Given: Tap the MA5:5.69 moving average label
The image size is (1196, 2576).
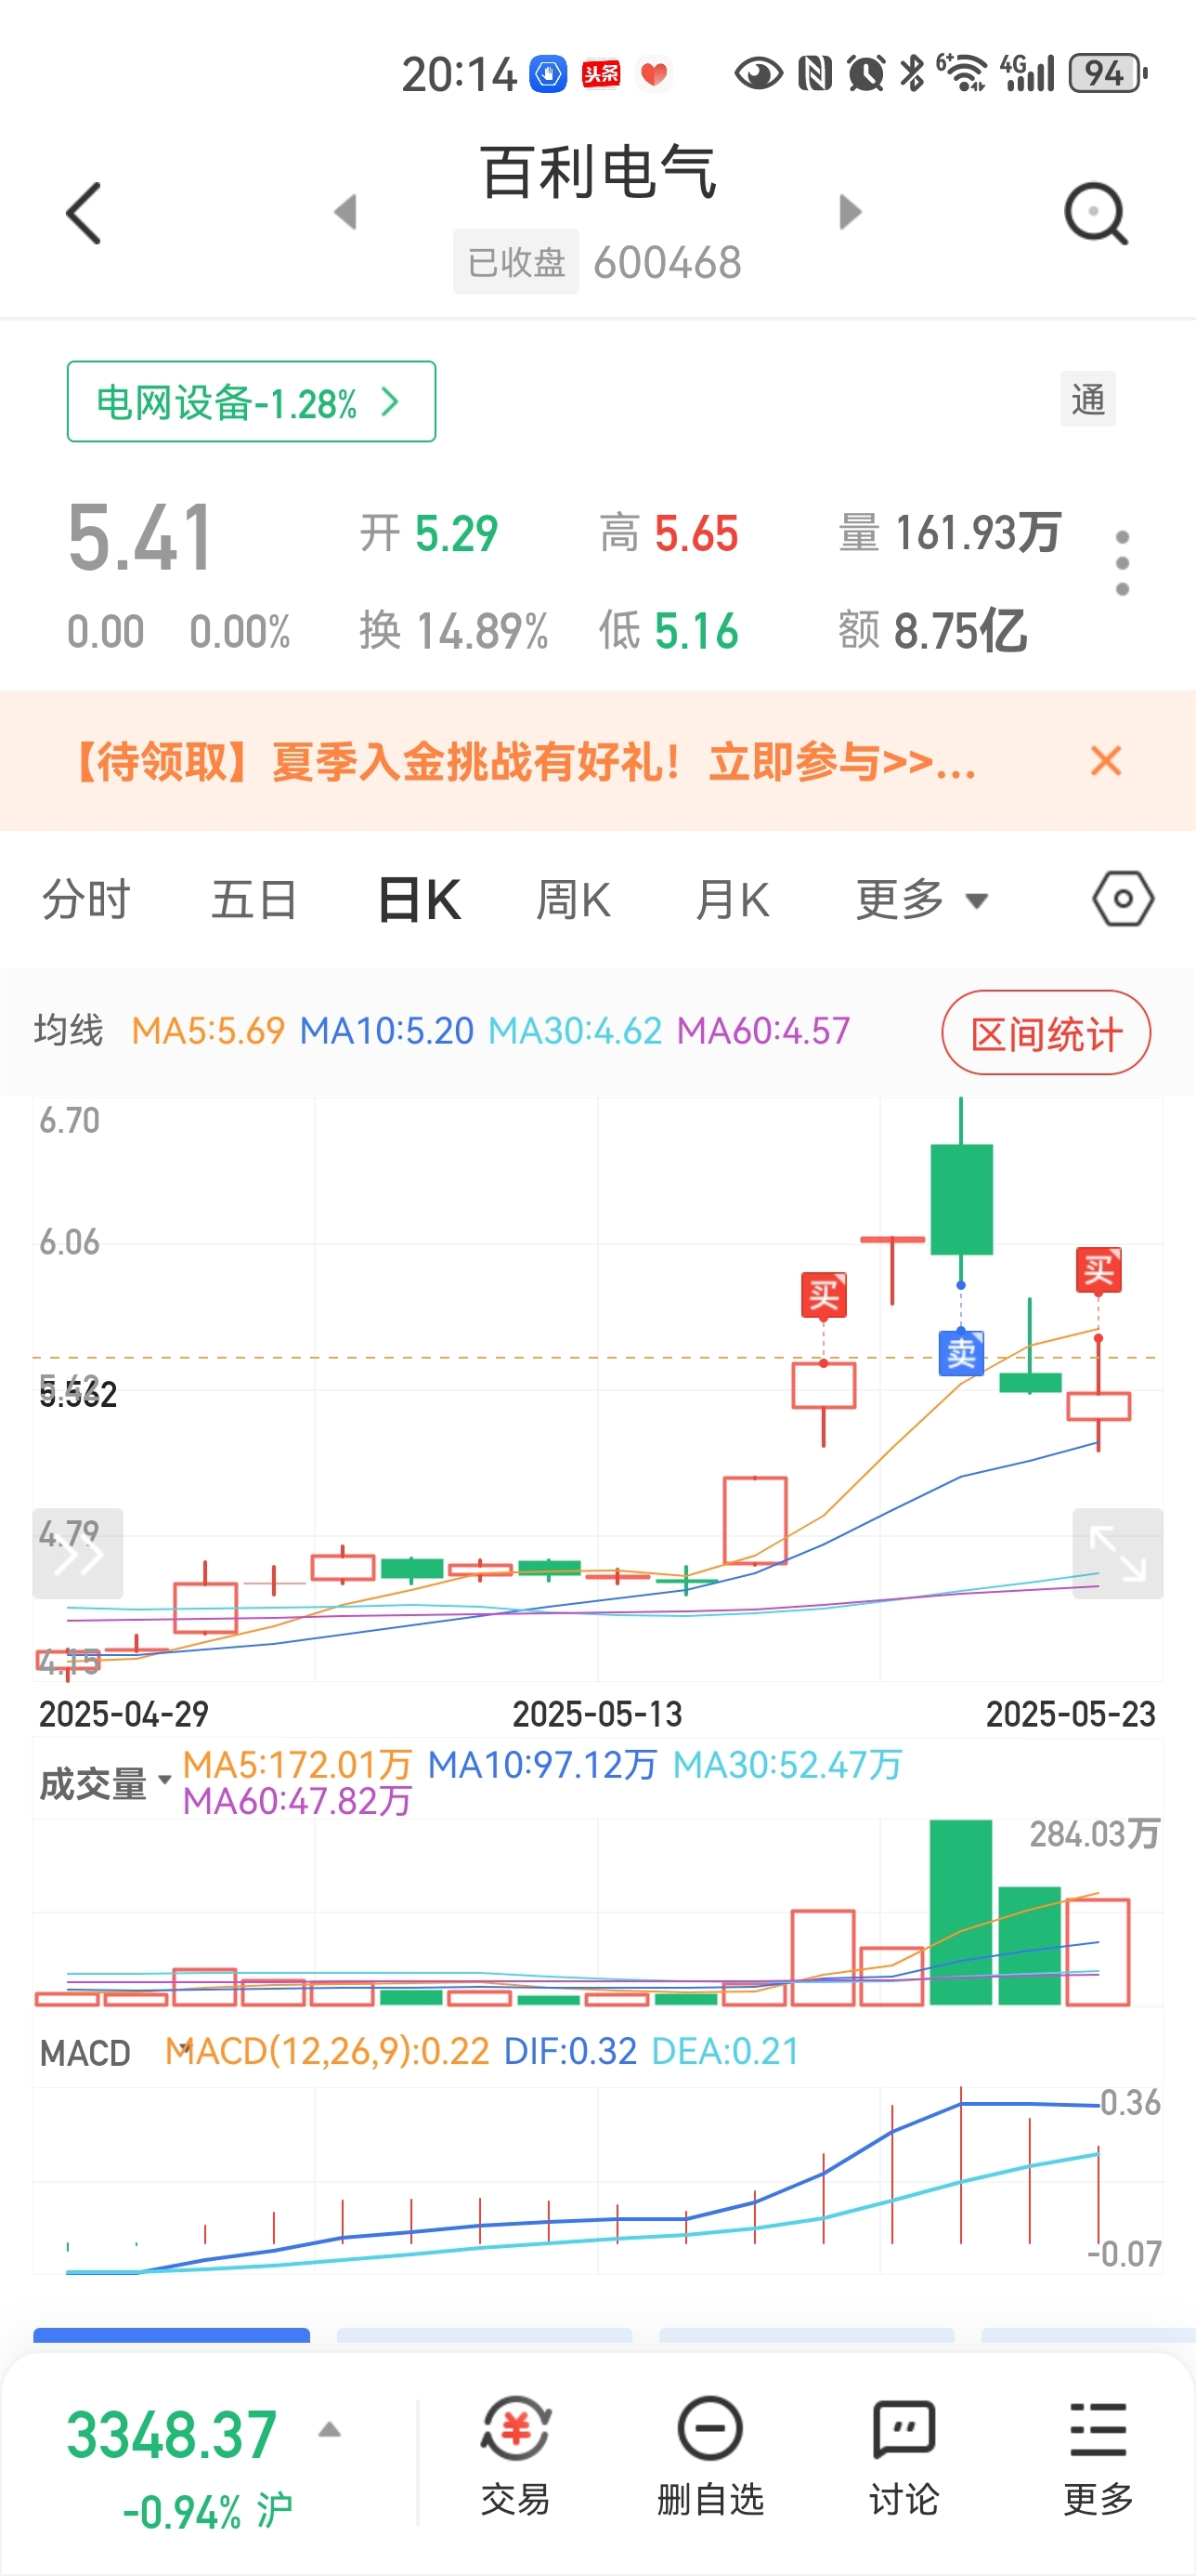Looking at the screenshot, I should pos(208,1031).
